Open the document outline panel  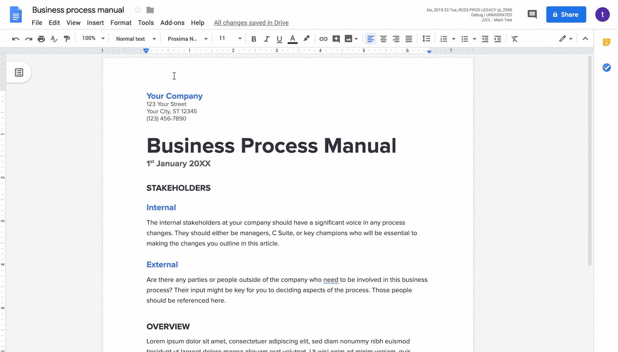pyautogui.click(x=19, y=73)
